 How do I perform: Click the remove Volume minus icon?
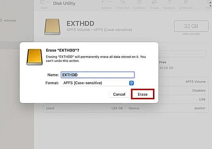pyautogui.click(x=111, y=3)
